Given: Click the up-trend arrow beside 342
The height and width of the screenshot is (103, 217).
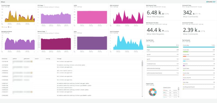Looking at the screenshot, I should click(x=194, y=13).
